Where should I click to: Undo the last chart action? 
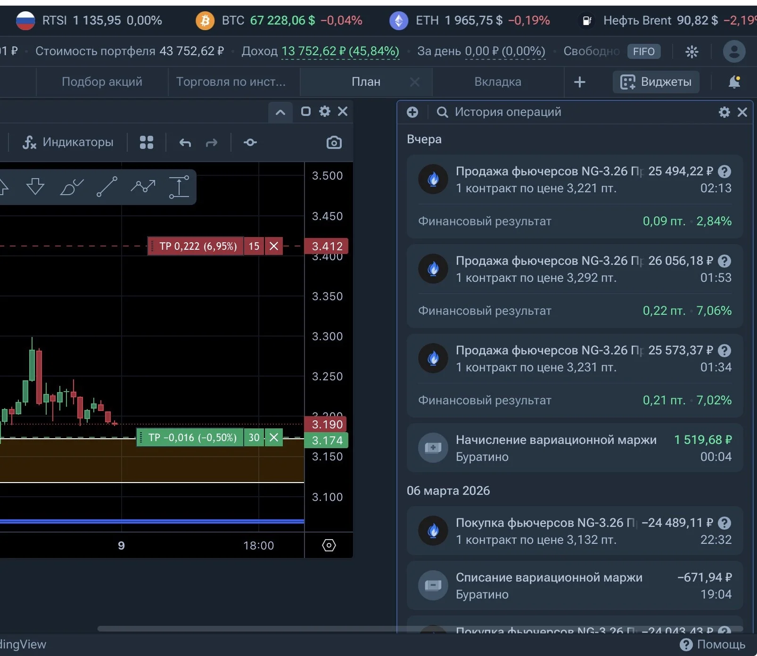(x=185, y=142)
